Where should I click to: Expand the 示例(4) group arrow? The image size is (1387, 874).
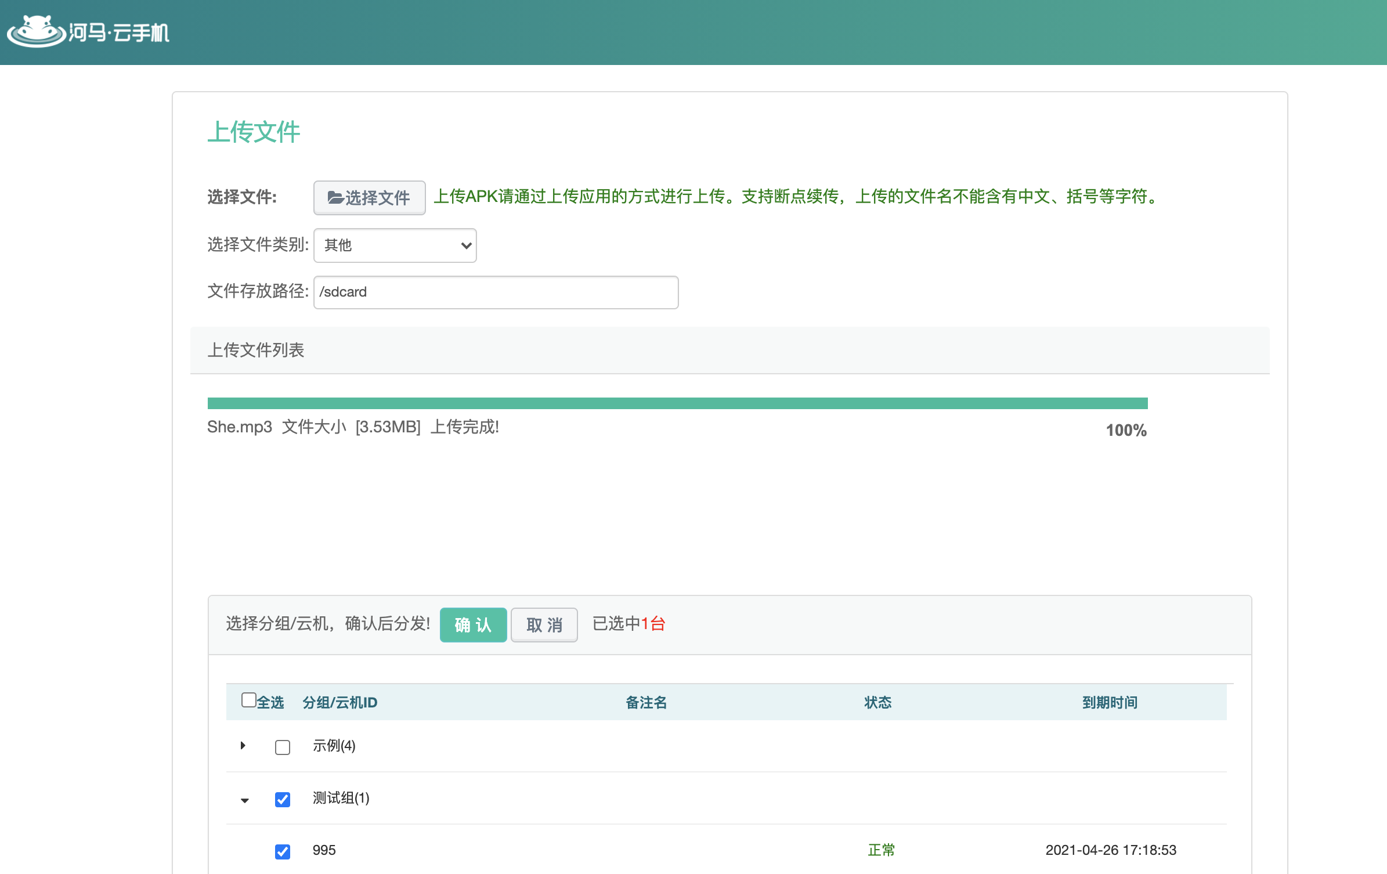coord(243,746)
